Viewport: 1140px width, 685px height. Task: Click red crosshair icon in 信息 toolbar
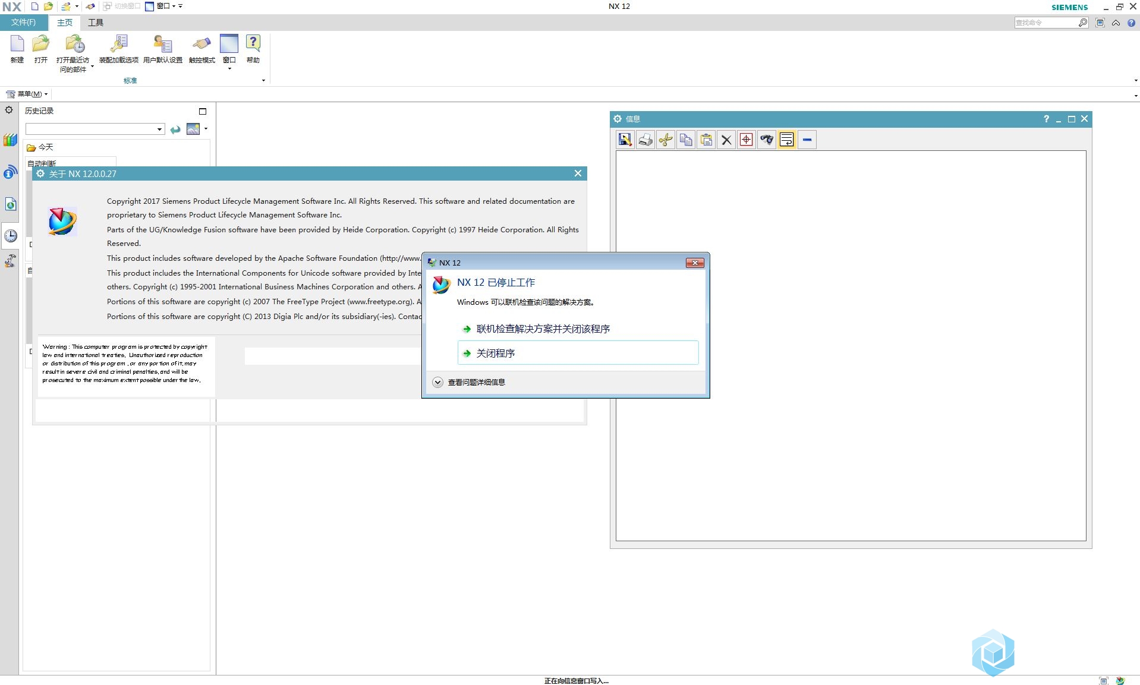click(747, 140)
